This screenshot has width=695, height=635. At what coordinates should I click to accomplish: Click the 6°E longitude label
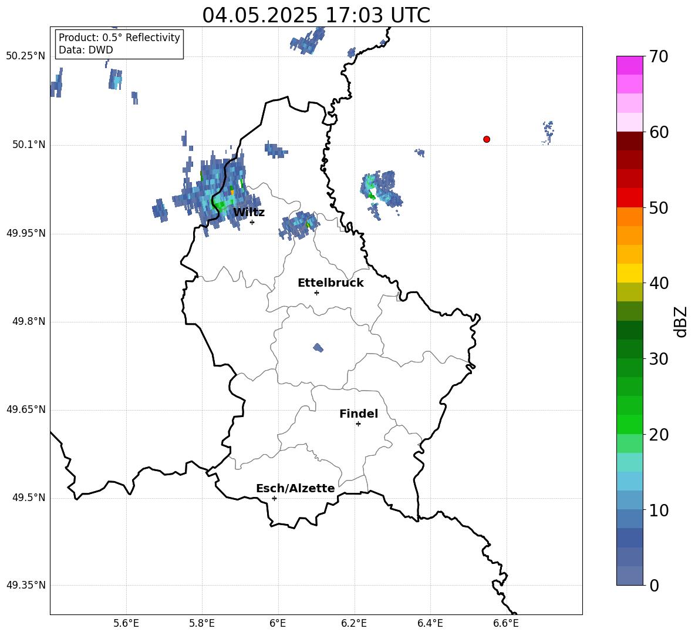[278, 623]
